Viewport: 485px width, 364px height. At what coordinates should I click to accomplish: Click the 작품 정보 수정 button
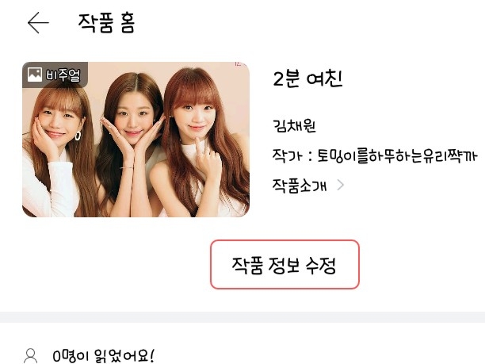285,264
